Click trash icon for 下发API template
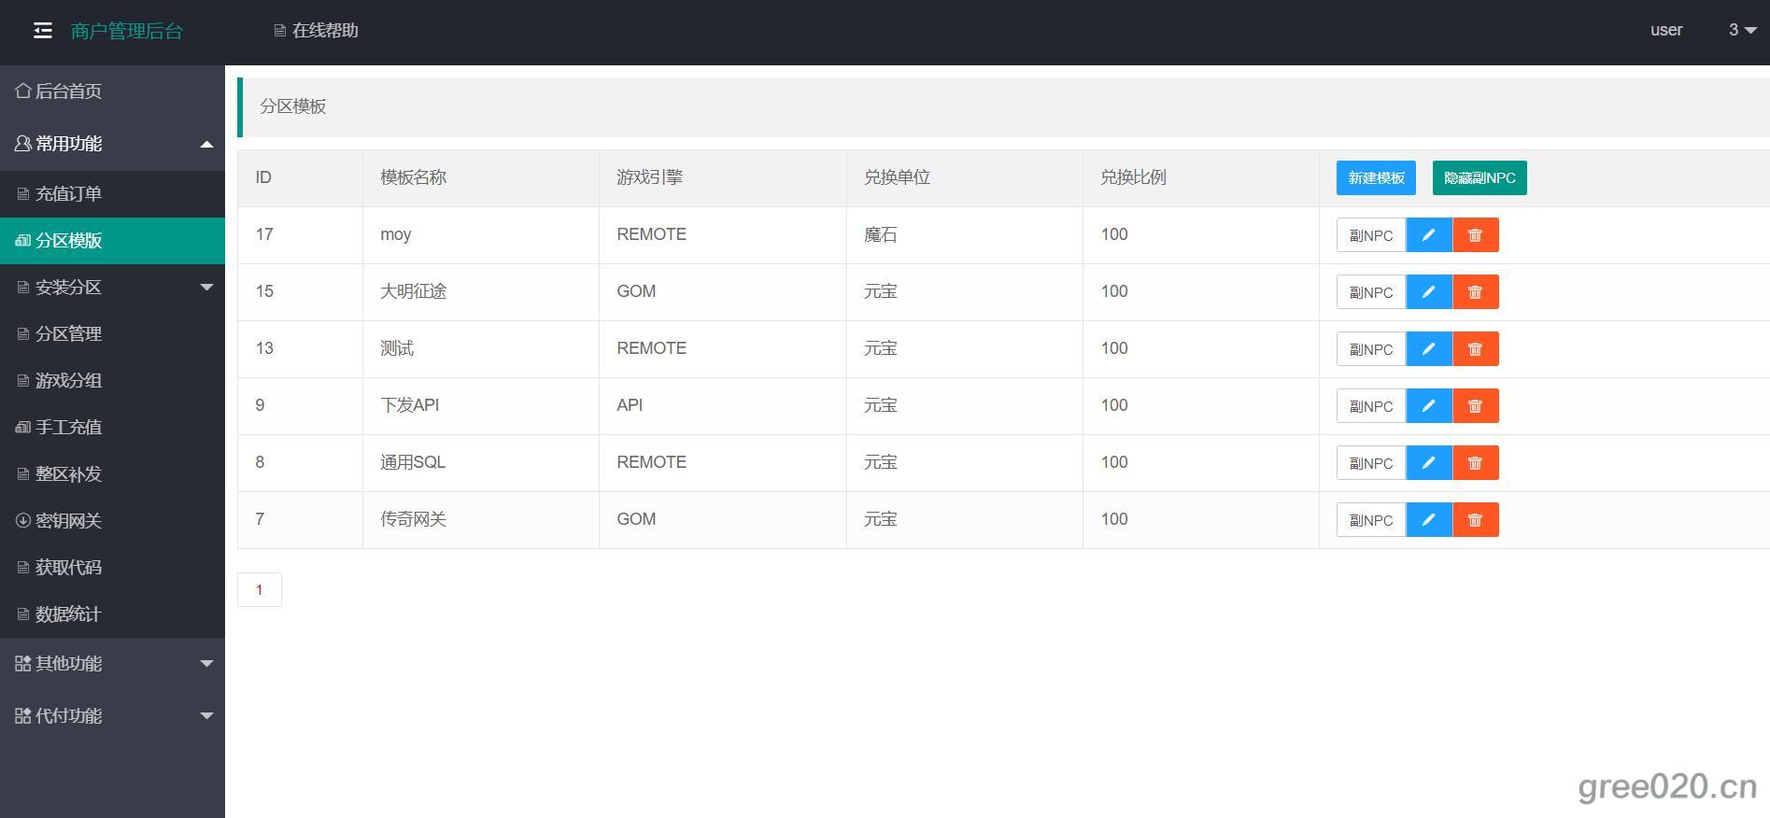Viewport: 1770px width, 818px height. (x=1475, y=406)
